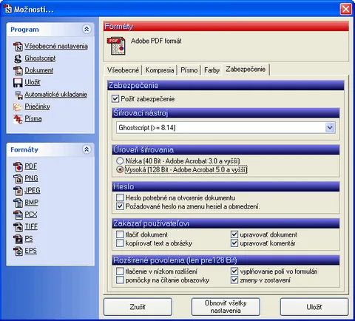Close the Možnosti dialog window
The width and height of the screenshot is (355, 321).
click(x=346, y=9)
